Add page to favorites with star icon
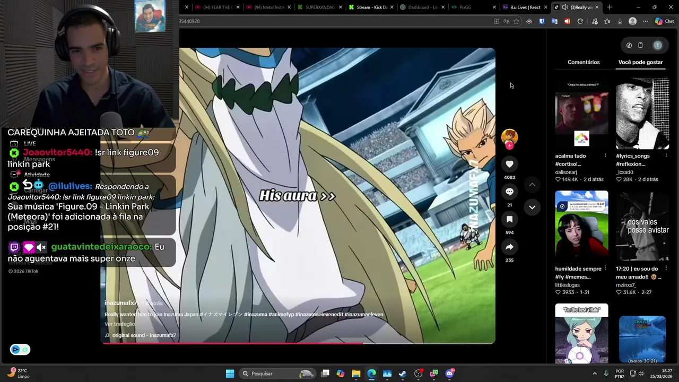 516,21
